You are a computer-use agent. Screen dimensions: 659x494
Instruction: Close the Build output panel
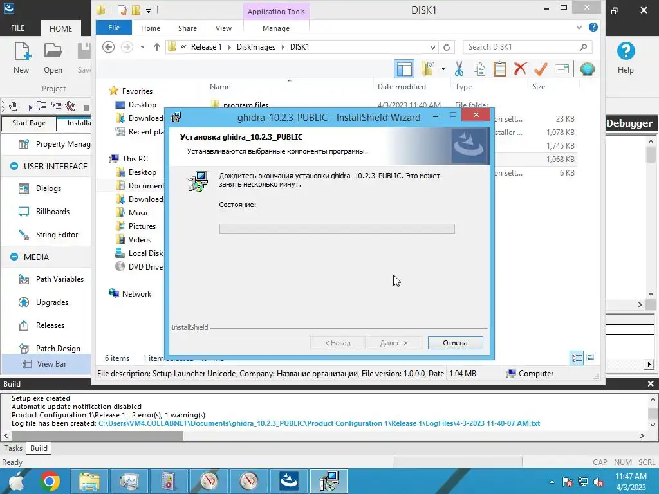click(651, 383)
